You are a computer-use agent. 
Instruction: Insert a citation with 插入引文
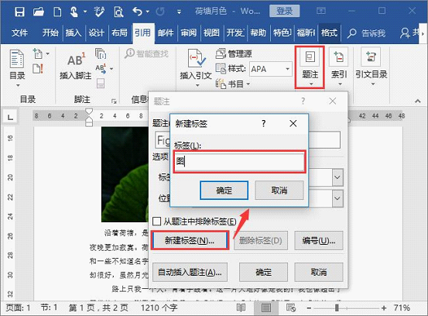tap(196, 67)
